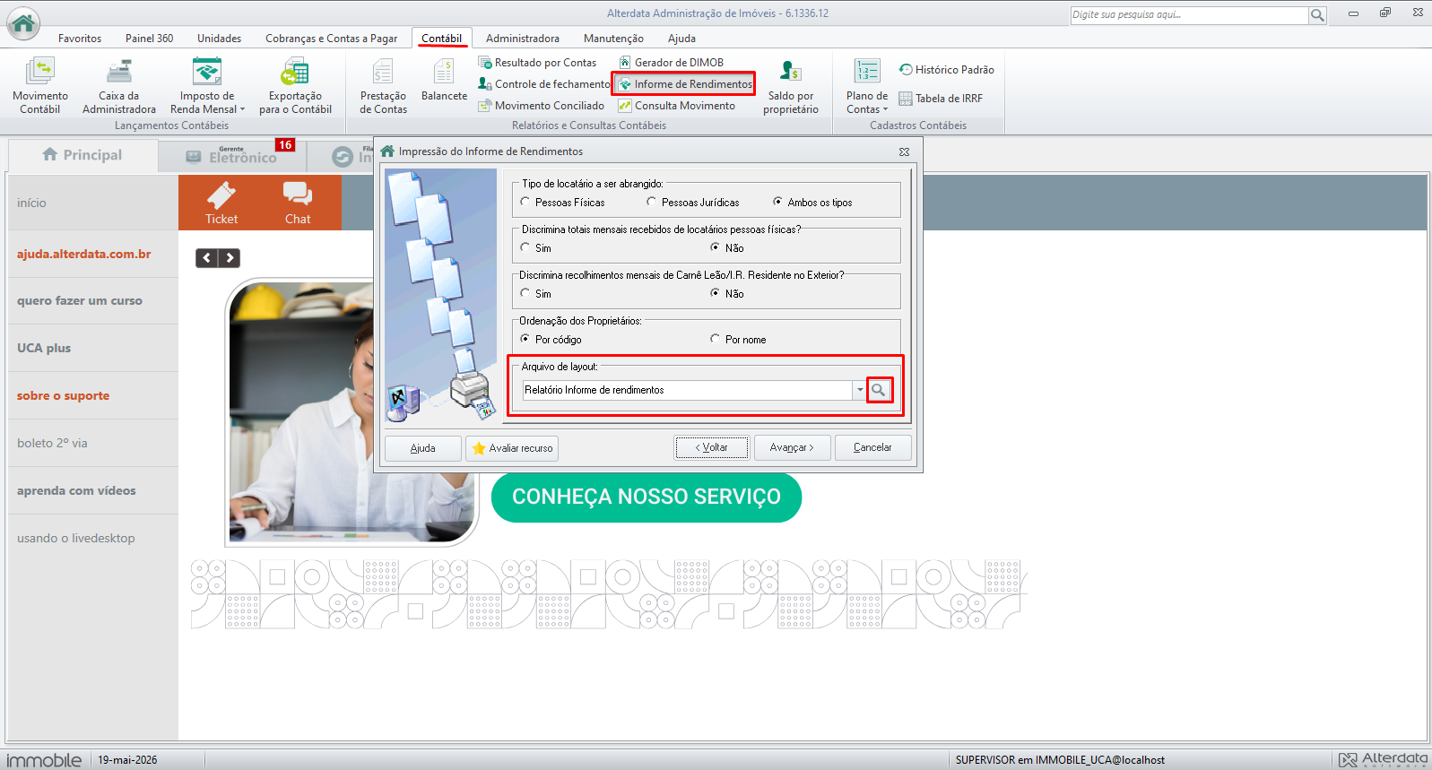The height and width of the screenshot is (770, 1432).
Task: Open ajuda.alterdata.com.br sidebar link
Action: click(x=84, y=254)
